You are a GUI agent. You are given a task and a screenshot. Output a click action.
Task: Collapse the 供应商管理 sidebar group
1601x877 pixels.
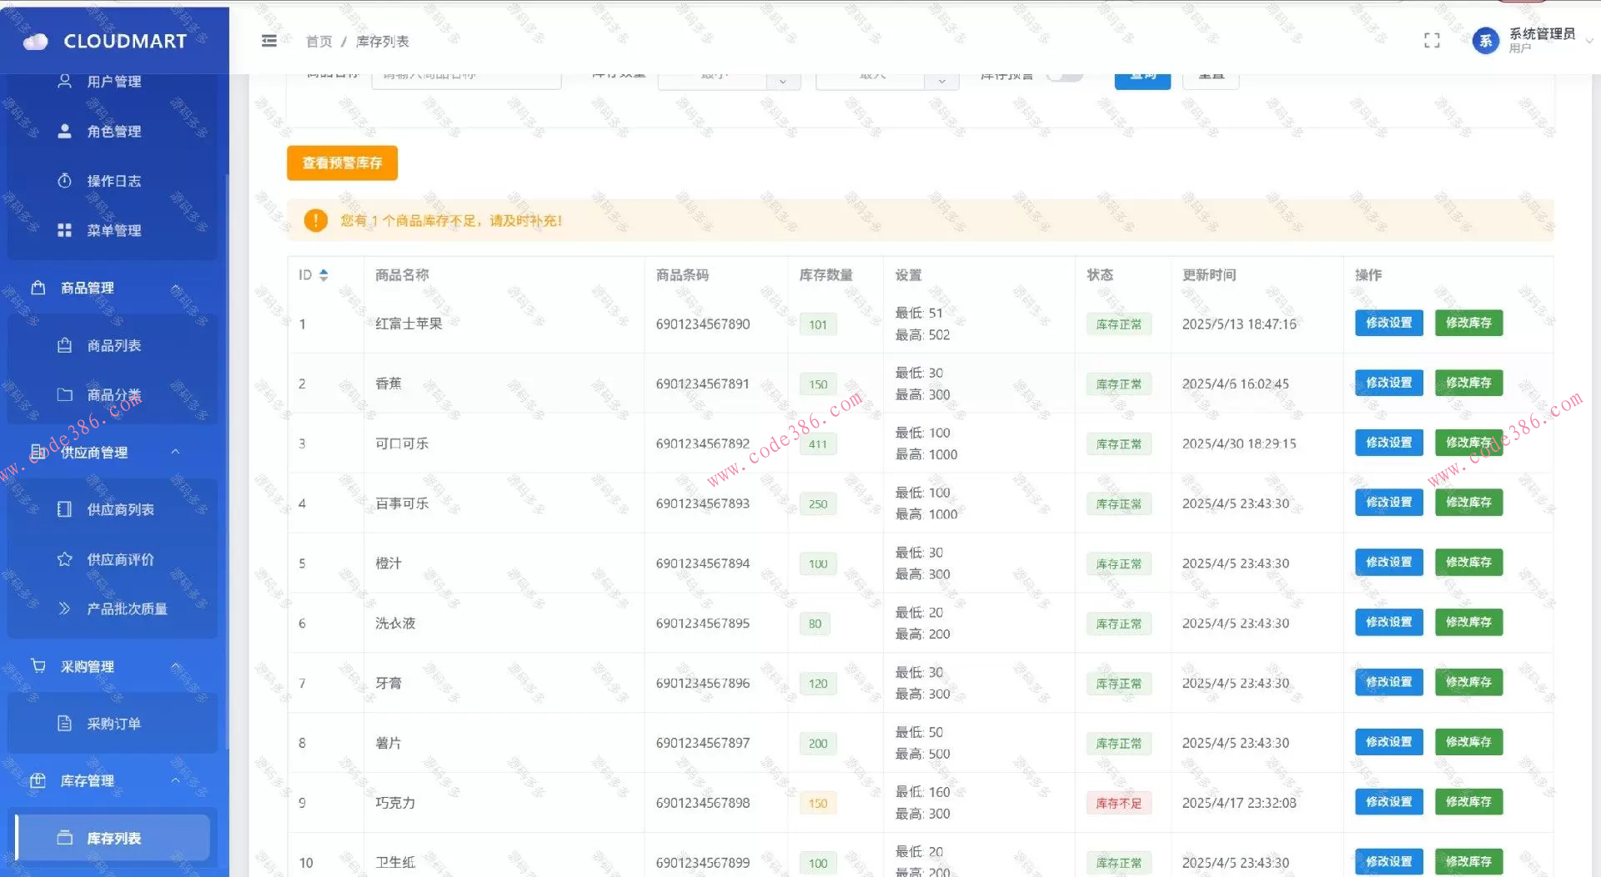(x=176, y=452)
